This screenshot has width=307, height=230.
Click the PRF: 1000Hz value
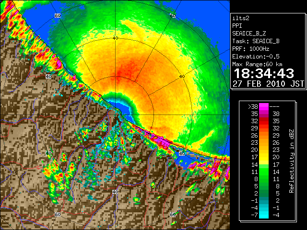click(250, 49)
